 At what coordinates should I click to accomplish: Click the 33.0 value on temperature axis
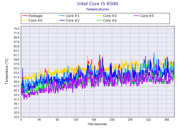17,117
